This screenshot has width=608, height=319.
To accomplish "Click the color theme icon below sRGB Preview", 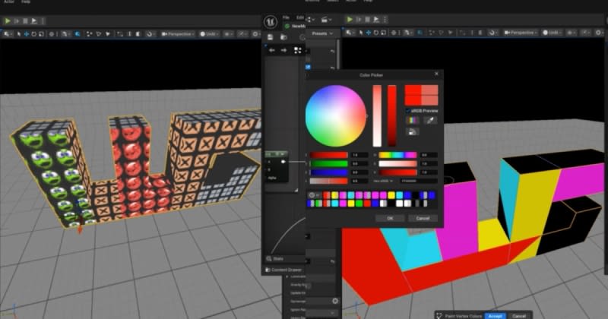I will (x=413, y=120).
